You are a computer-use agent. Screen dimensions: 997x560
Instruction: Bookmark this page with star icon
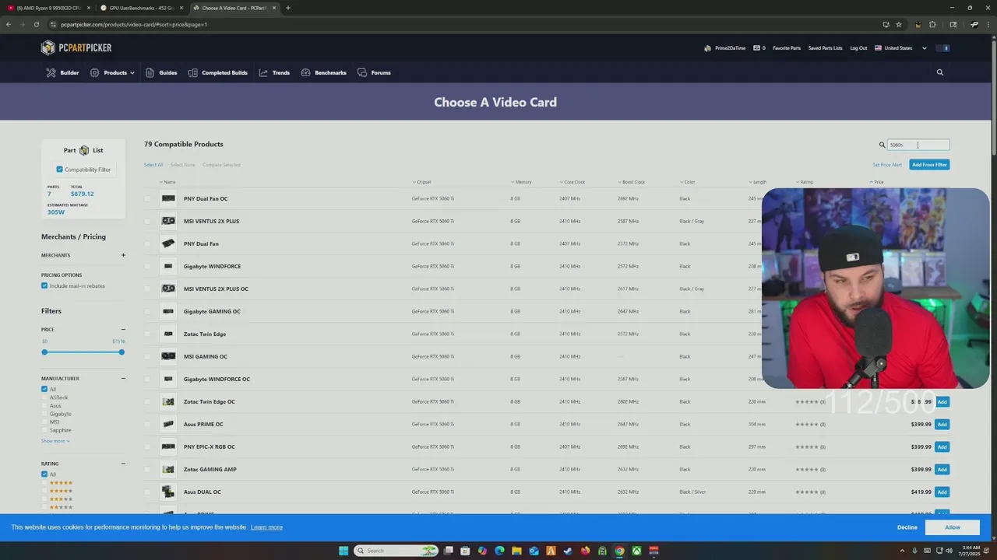point(899,24)
